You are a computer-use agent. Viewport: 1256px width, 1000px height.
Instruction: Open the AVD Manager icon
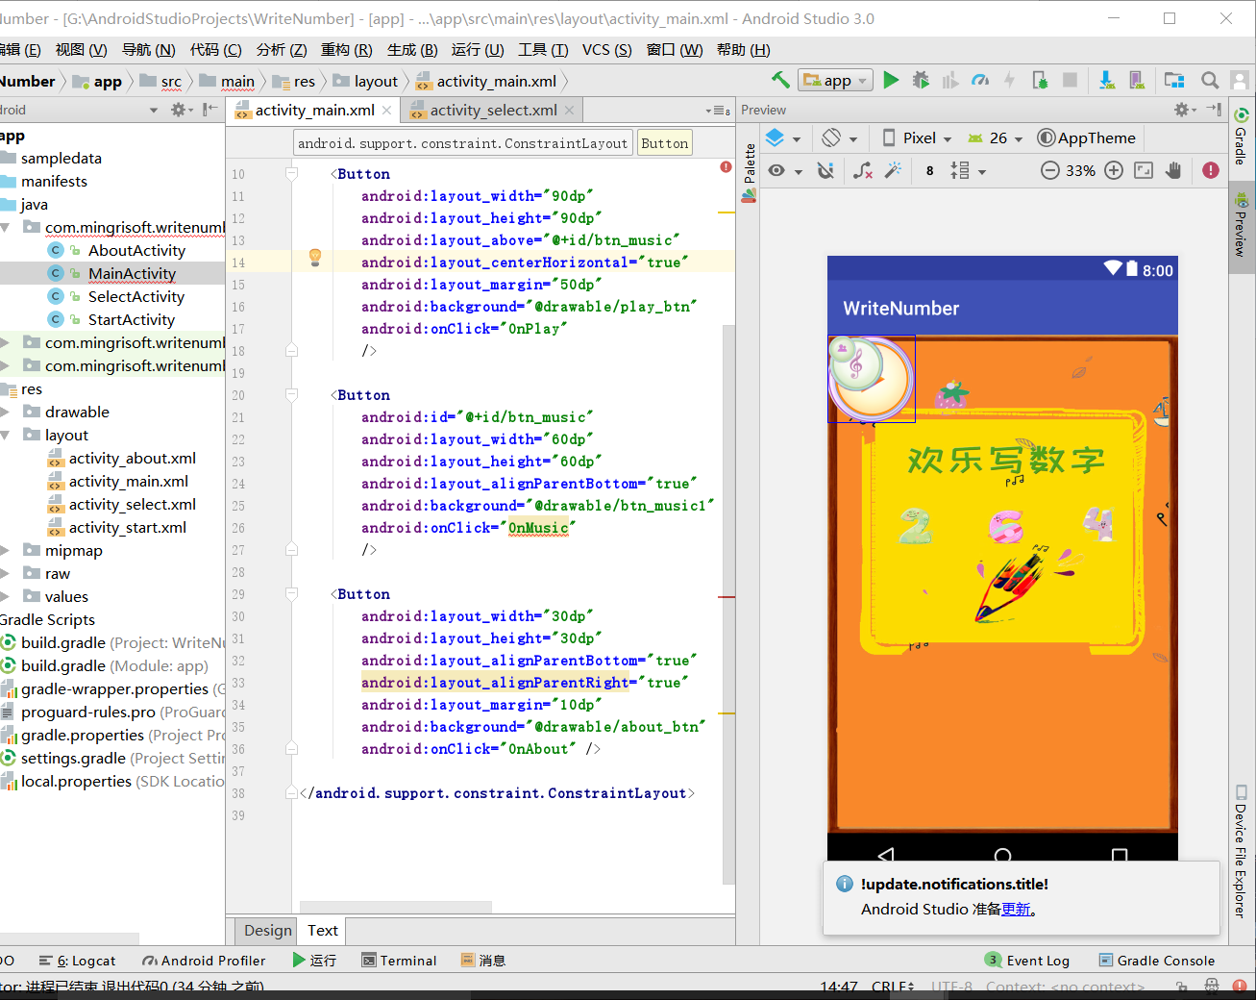(x=1137, y=80)
